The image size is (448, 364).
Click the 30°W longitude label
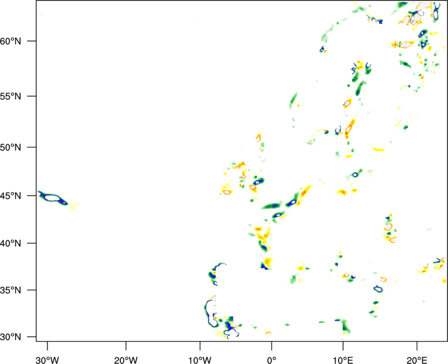pyautogui.click(x=48, y=360)
